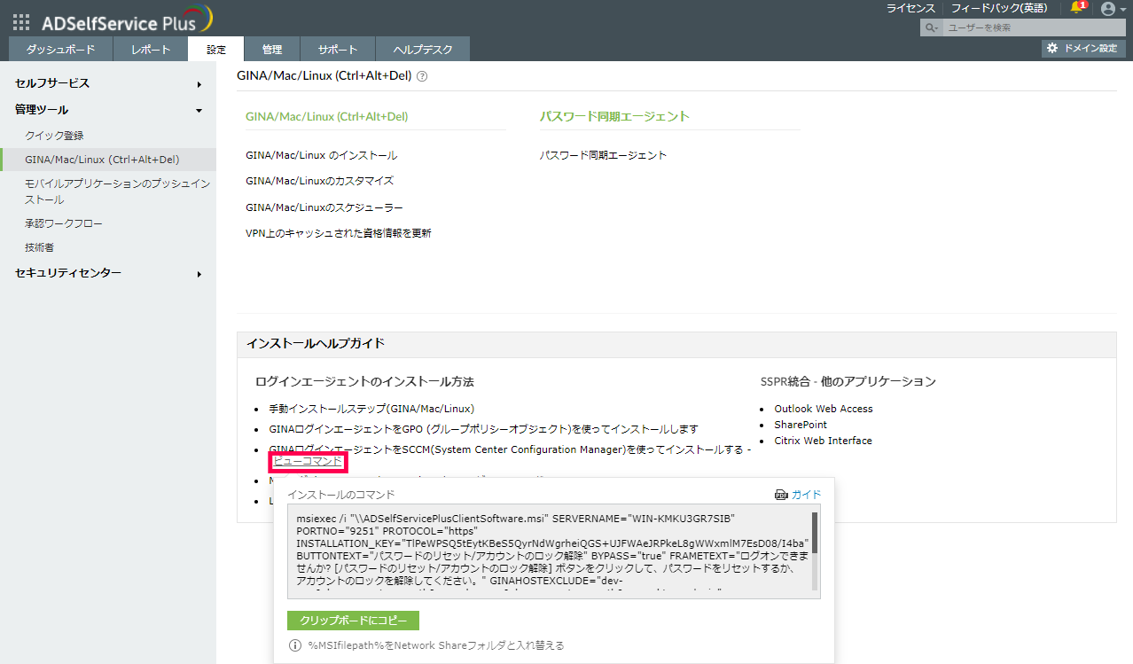The image size is (1133, 664).
Task: Open the SharePoint link
Action: pyautogui.click(x=801, y=425)
